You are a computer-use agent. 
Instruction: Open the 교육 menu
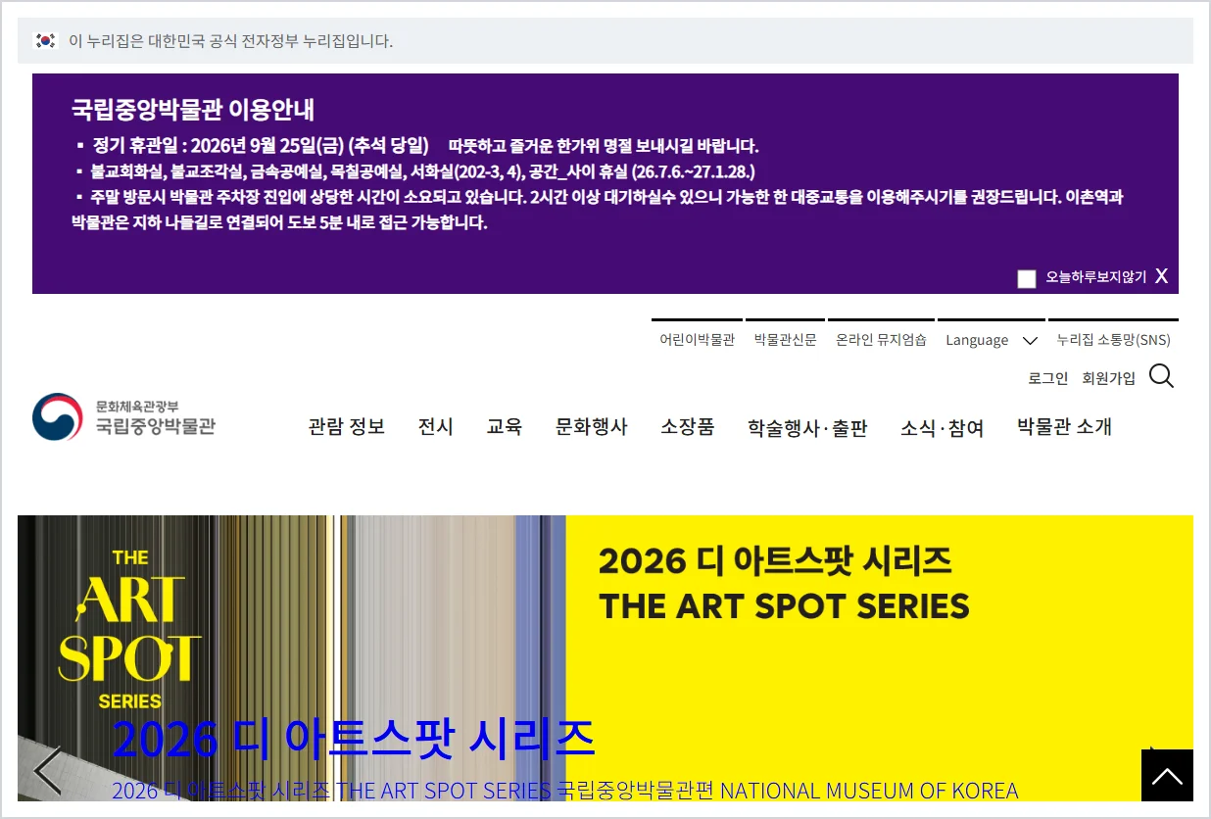(x=504, y=427)
